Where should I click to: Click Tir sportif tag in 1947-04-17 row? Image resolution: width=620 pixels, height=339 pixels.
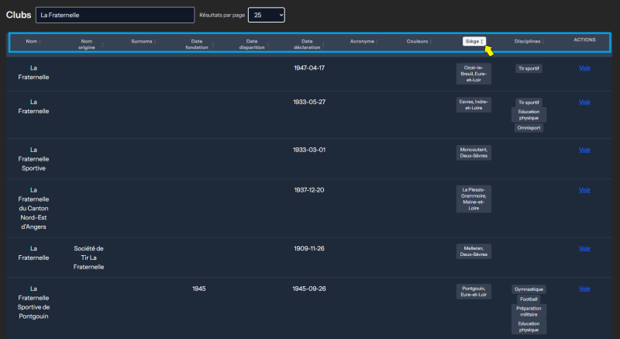pyautogui.click(x=529, y=68)
